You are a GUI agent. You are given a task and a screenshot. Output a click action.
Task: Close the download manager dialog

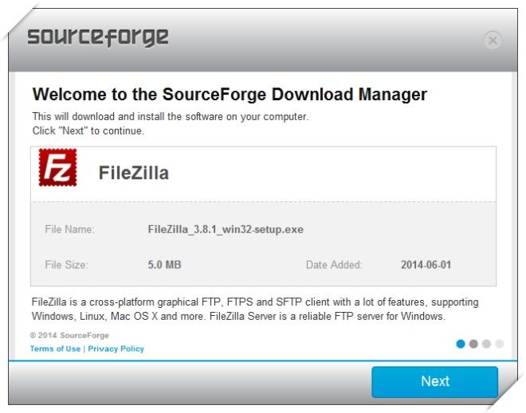pyautogui.click(x=493, y=41)
